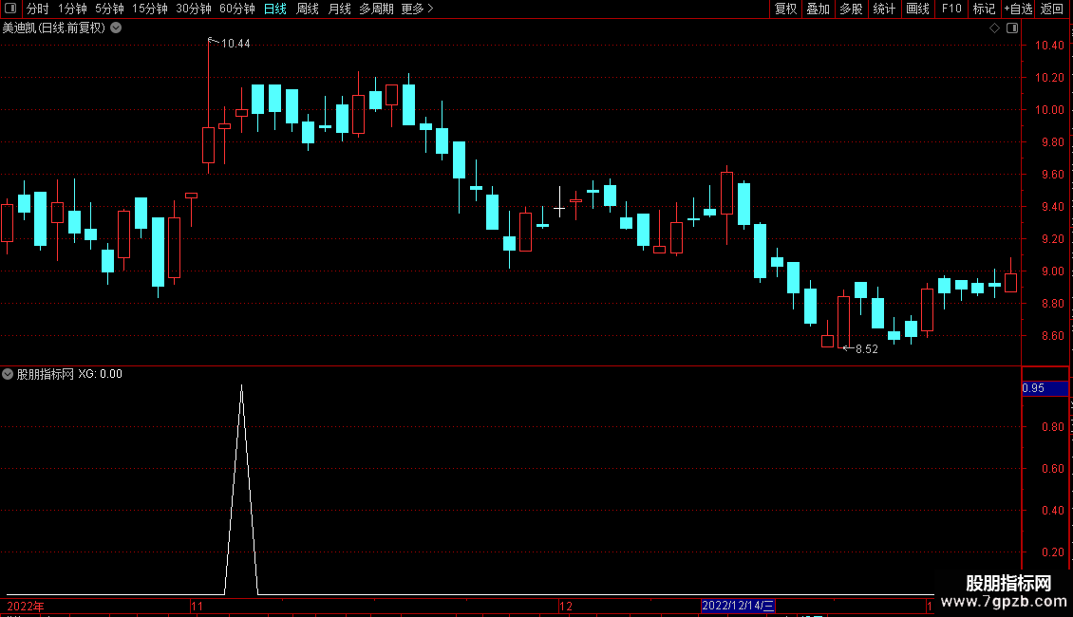Open 多周期 multi-period view
The height and width of the screenshot is (617, 1073).
(x=376, y=9)
